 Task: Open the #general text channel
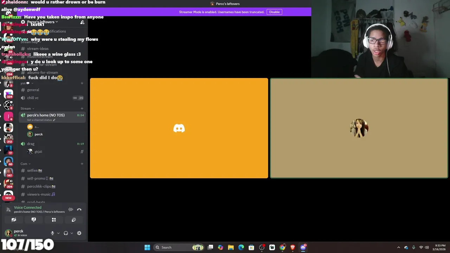coord(52,90)
